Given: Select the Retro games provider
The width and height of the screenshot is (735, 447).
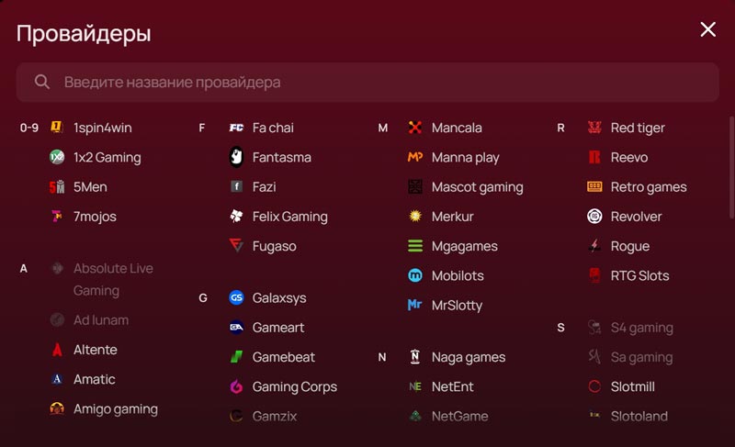Looking at the screenshot, I should point(648,187).
